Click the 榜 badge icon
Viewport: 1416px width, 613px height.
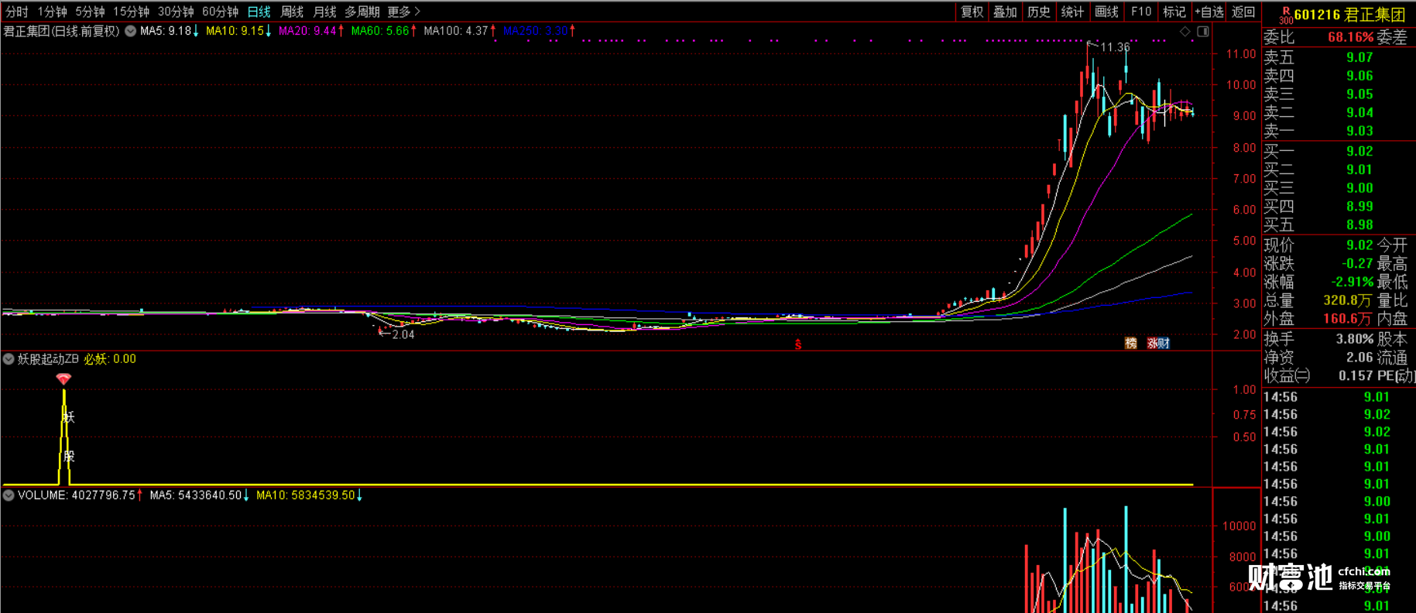[x=1130, y=343]
